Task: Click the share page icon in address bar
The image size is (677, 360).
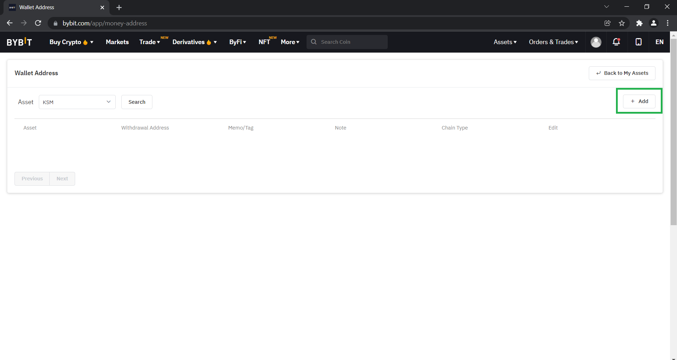Action: pyautogui.click(x=608, y=23)
